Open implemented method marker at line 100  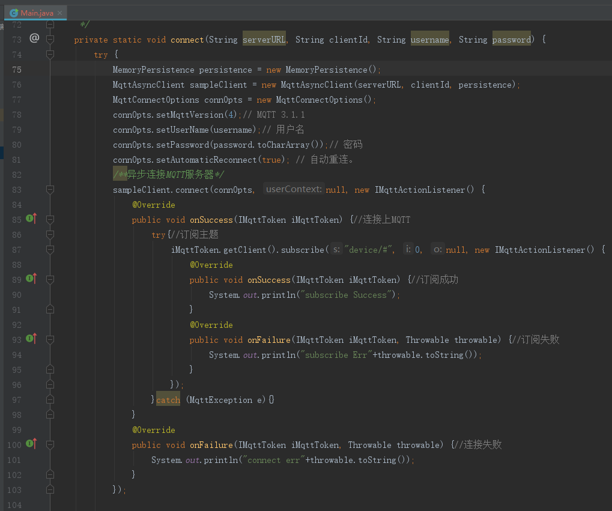tap(31, 444)
